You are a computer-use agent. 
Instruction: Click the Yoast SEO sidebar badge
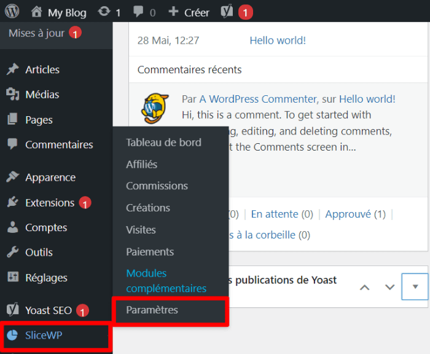[x=82, y=310]
